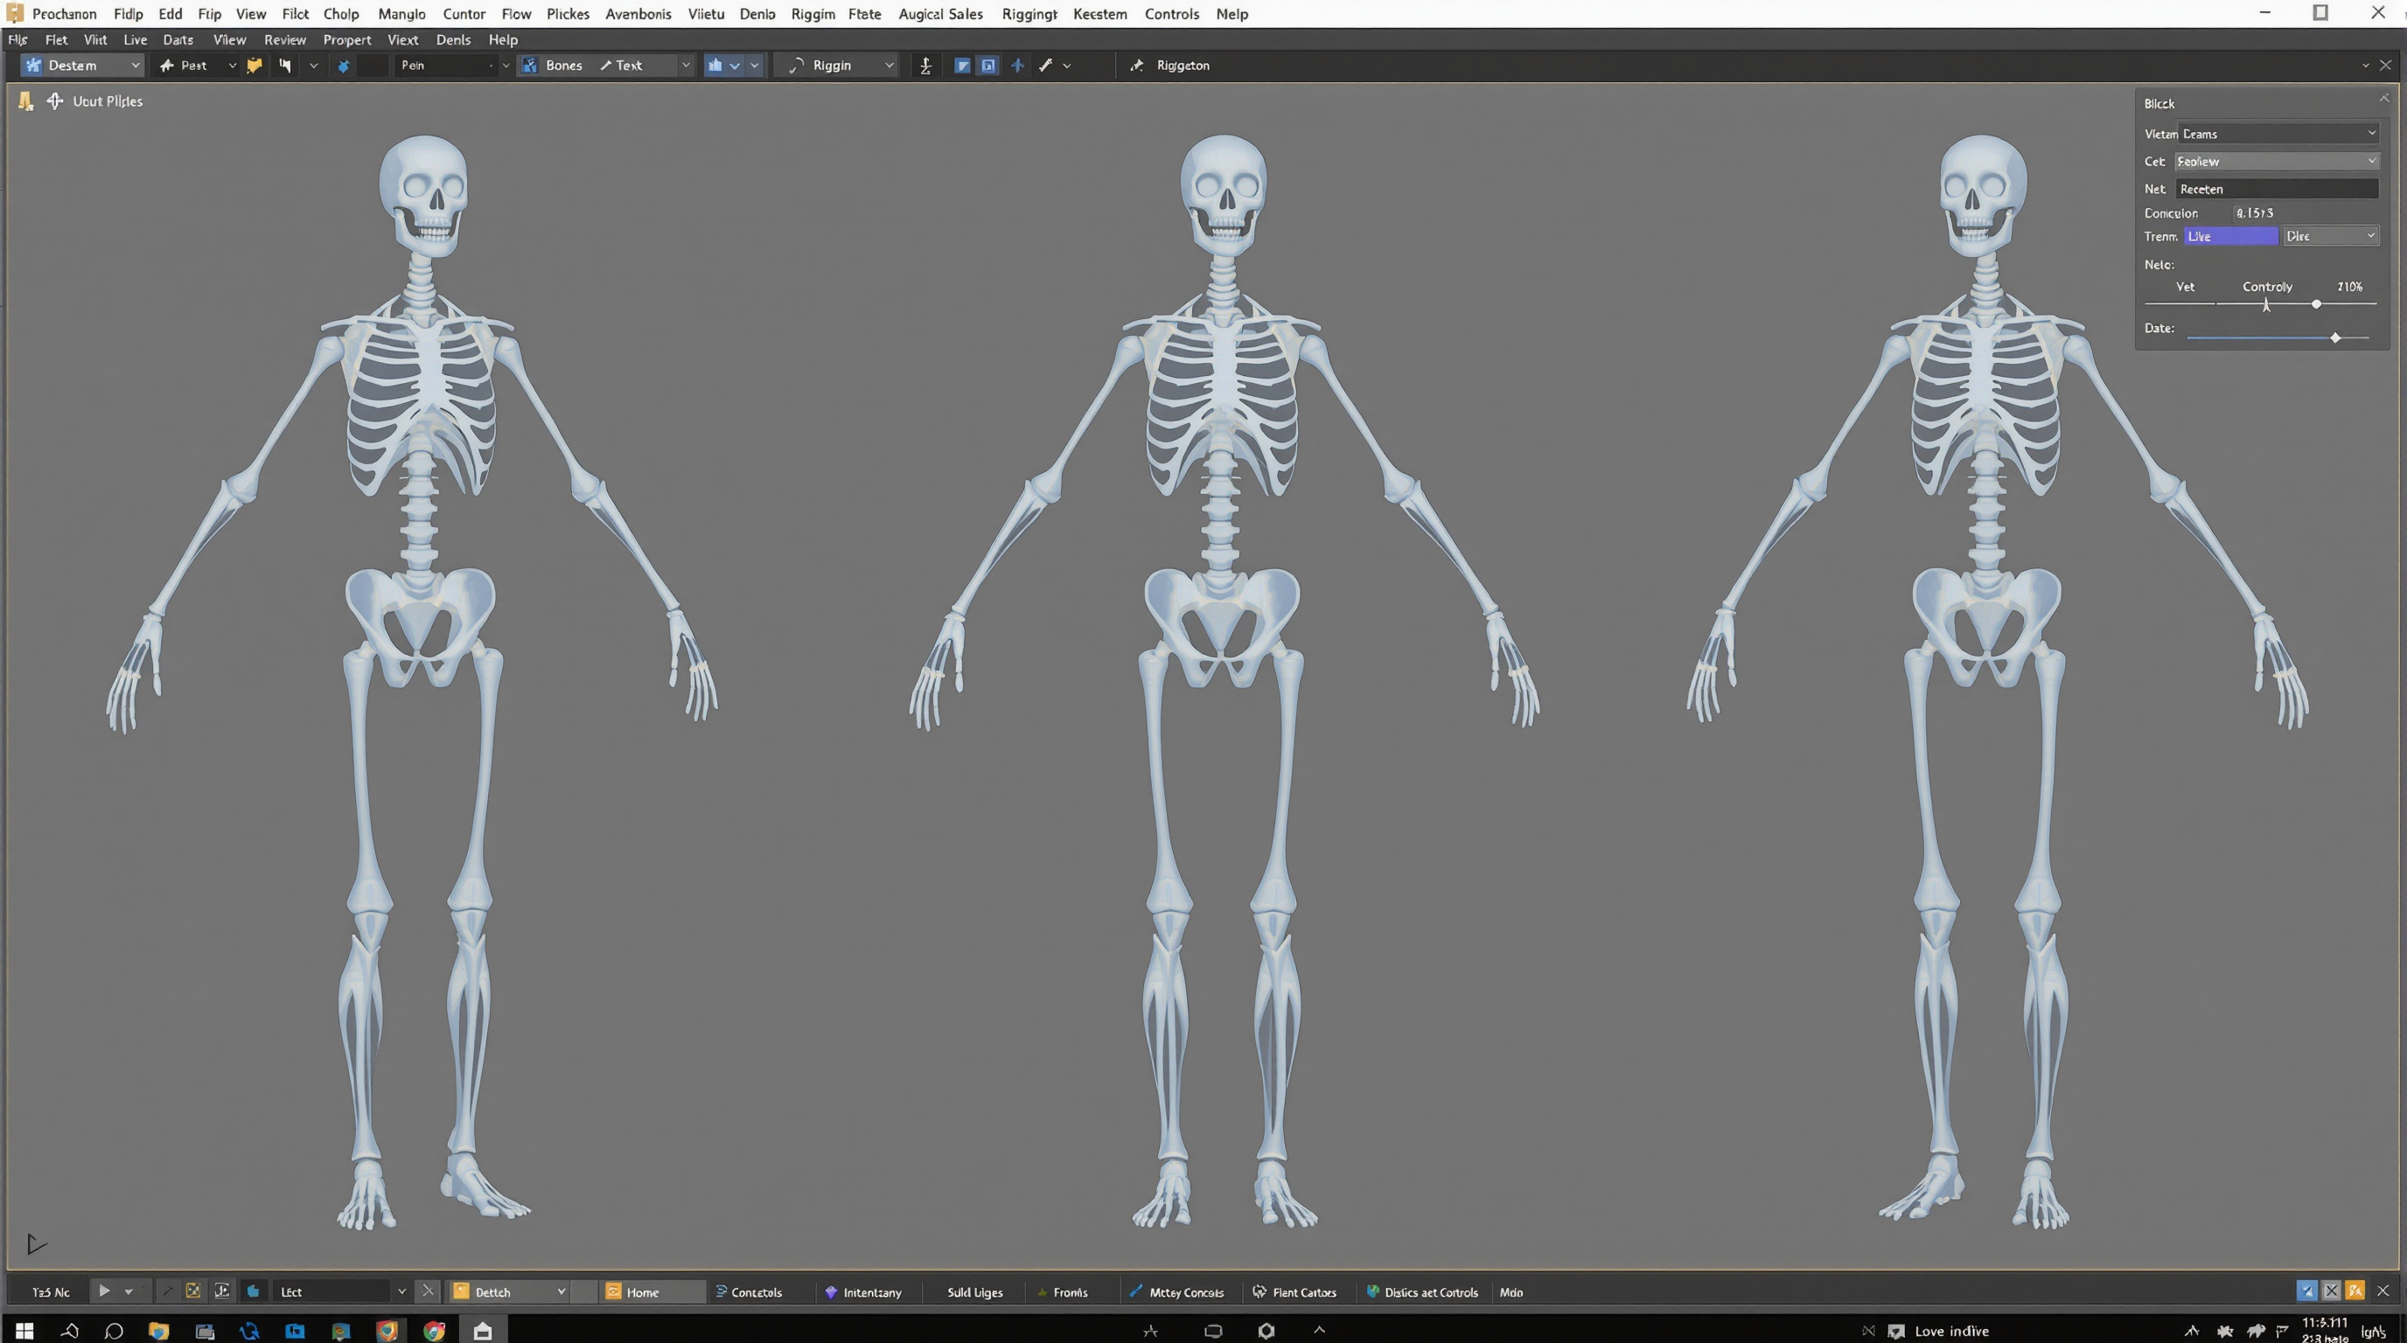Click the Riggeton pin icon

(x=1136, y=66)
